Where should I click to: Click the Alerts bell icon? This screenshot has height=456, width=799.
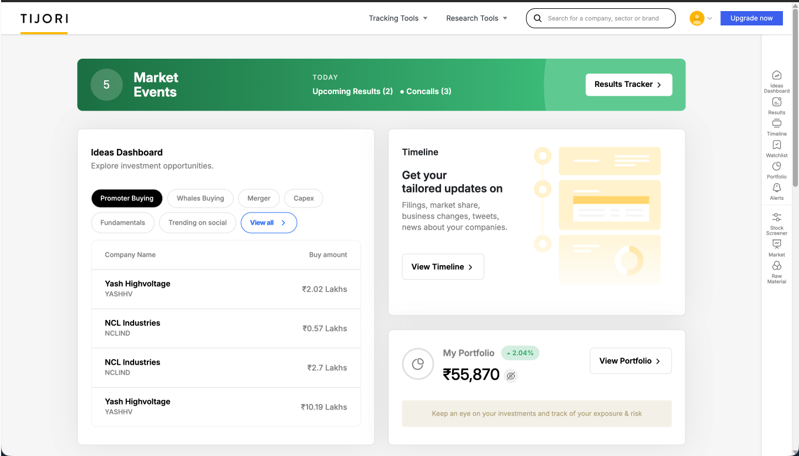(776, 188)
